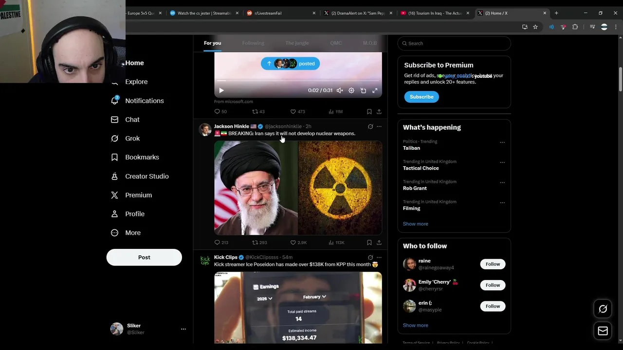Share the Jackson Hinkle post
The width and height of the screenshot is (623, 350).
click(x=379, y=243)
